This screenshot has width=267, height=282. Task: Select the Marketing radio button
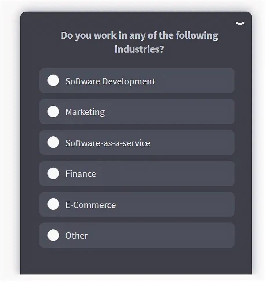[x=53, y=112]
